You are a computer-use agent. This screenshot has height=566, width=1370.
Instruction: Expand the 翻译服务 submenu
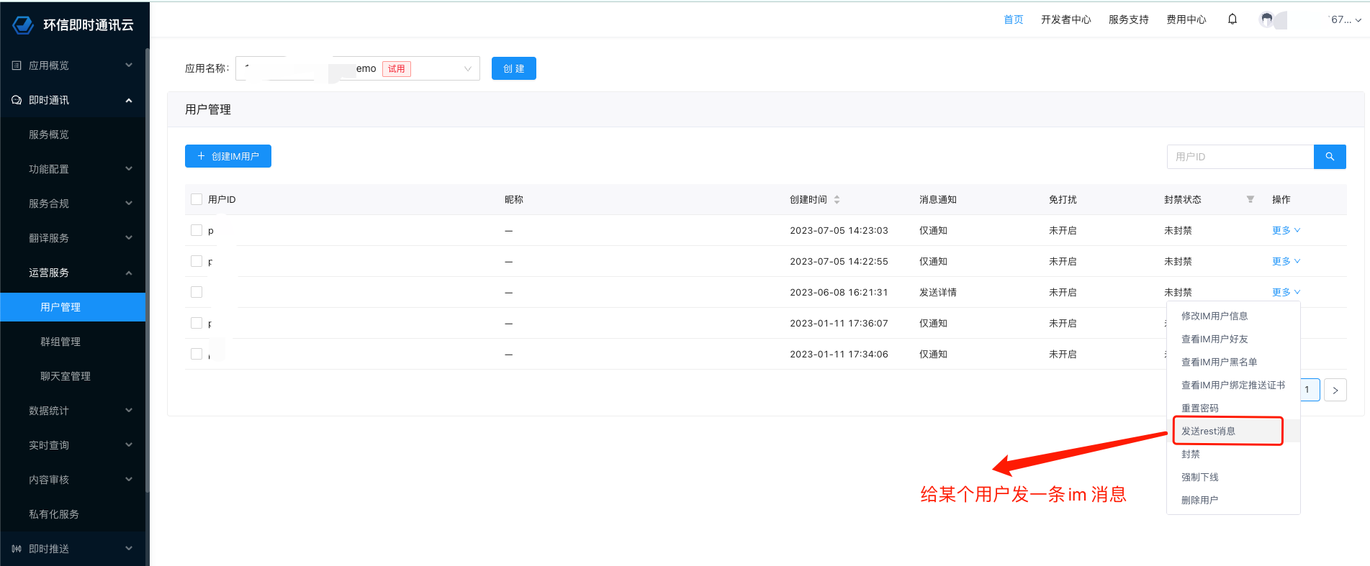129,238
